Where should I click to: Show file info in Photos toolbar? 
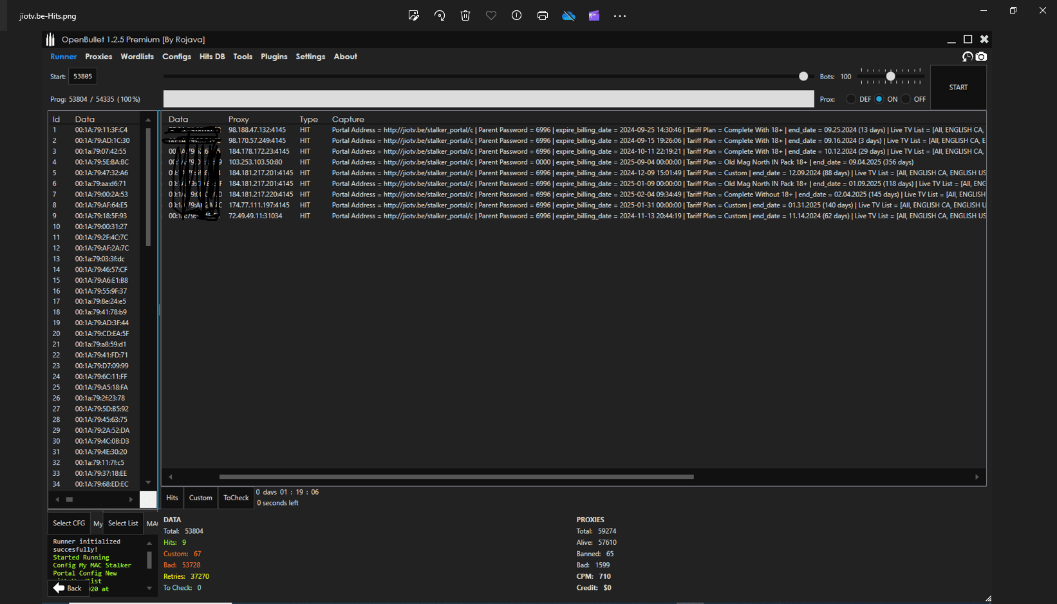coord(516,15)
